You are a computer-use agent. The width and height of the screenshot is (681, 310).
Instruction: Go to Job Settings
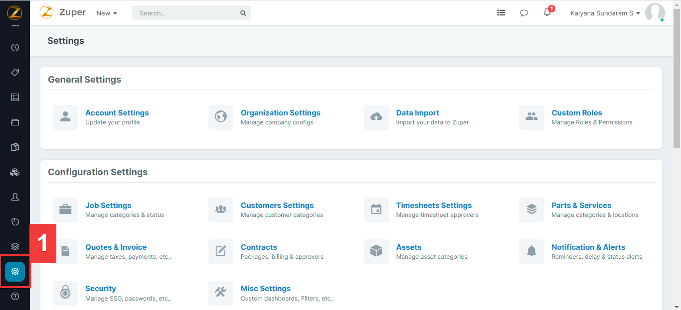[108, 206]
